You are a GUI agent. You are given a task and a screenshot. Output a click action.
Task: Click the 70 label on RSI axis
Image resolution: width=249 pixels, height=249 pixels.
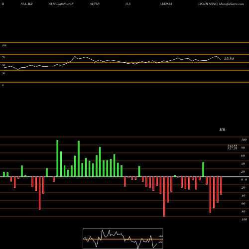click(3, 57)
